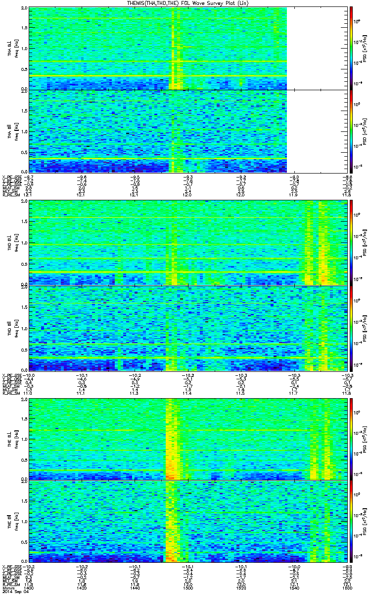Click the THE B-perpendicular PSD color bar
The height and width of the screenshot is (595, 371).
coord(351,439)
